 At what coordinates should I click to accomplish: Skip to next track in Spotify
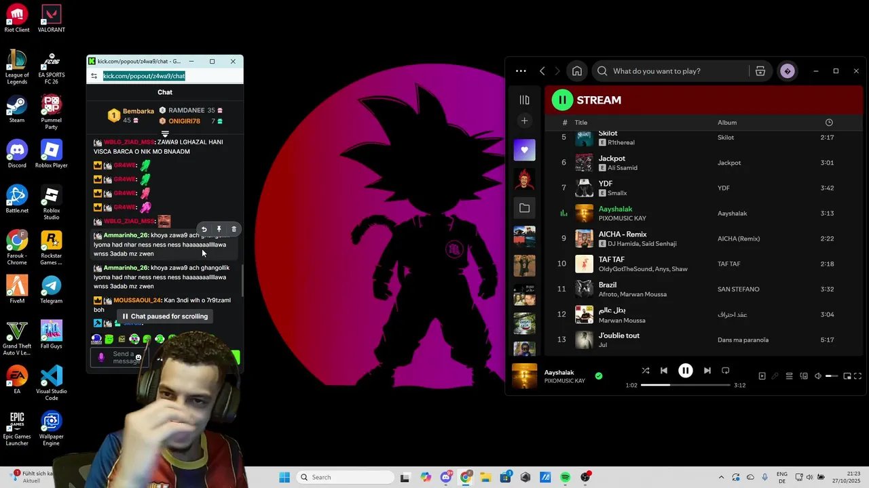coord(707,371)
